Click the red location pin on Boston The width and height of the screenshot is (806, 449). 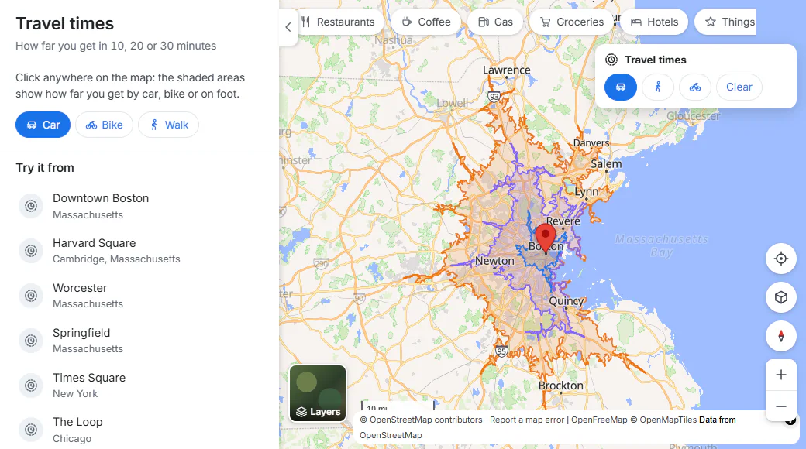546,238
